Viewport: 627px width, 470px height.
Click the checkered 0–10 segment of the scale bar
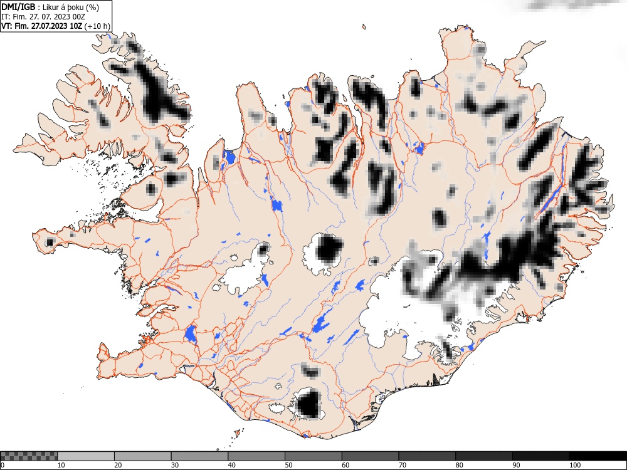(x=29, y=456)
